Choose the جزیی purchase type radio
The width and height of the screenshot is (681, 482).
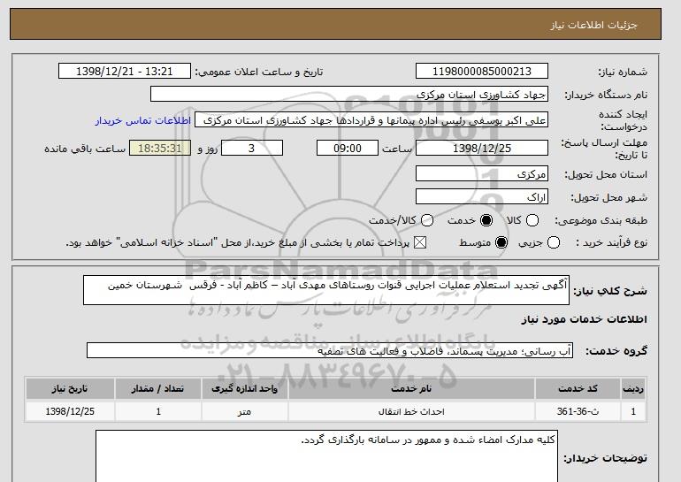point(554,242)
